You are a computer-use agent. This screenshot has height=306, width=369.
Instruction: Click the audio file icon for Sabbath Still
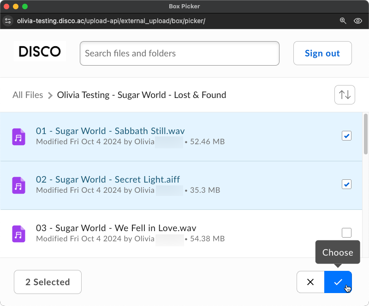pos(18,137)
